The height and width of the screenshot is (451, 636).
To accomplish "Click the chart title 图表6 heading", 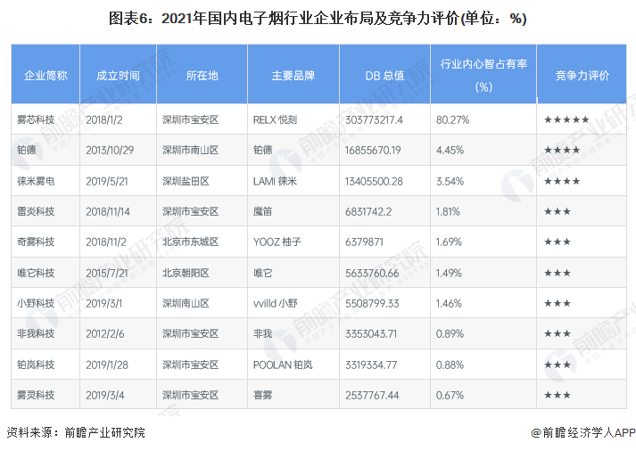I will [318, 18].
